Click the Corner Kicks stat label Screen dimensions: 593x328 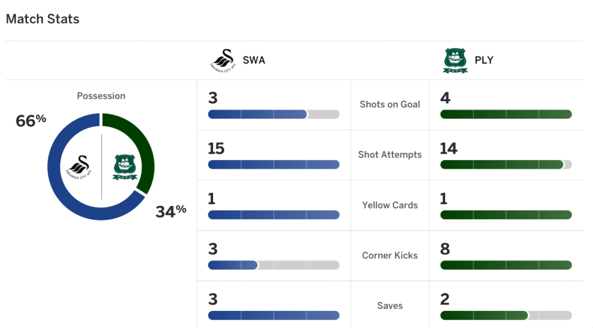coord(390,255)
